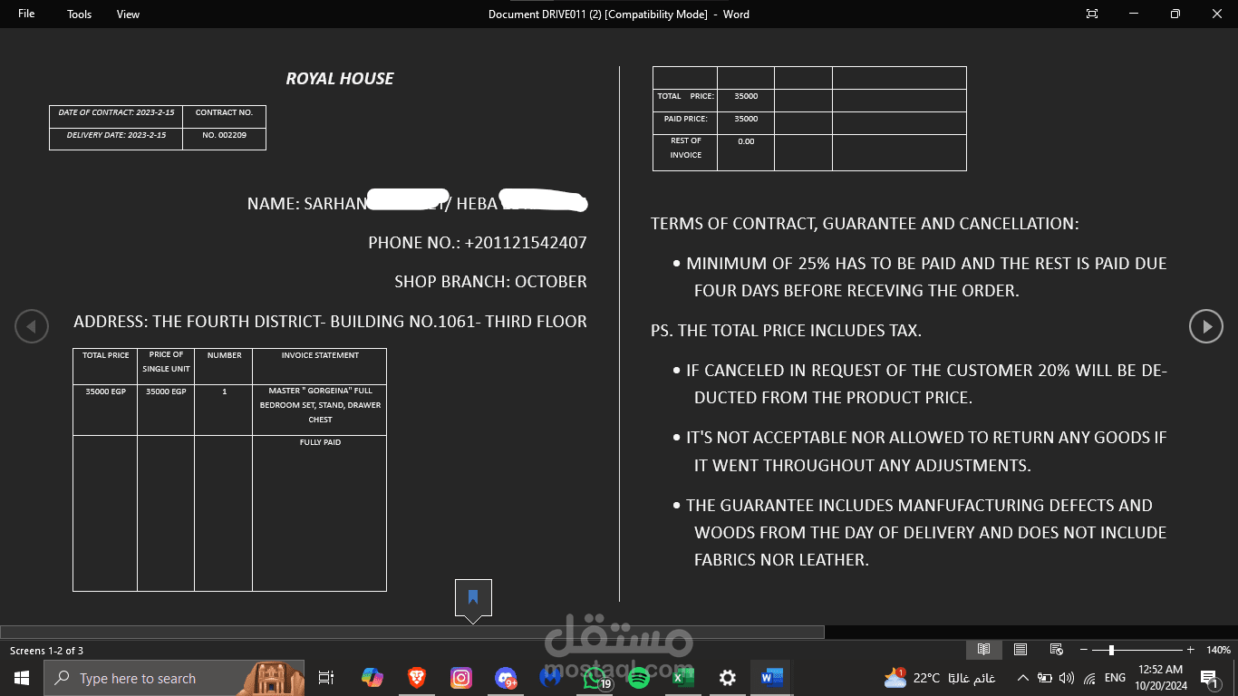Image resolution: width=1238 pixels, height=696 pixels.
Task: Open Task View from the taskbar
Action: coord(326,678)
